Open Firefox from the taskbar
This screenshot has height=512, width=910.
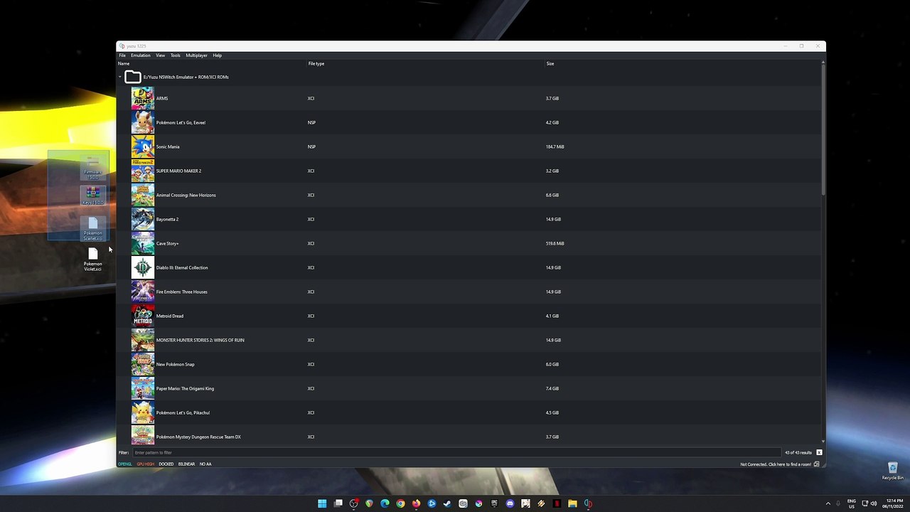pos(416,503)
